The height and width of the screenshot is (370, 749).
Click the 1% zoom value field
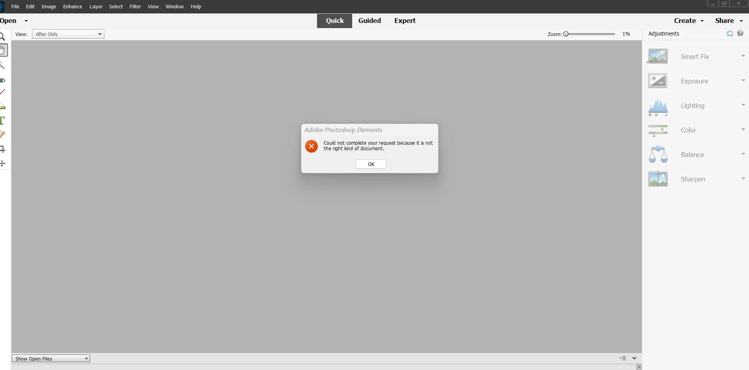pyautogui.click(x=626, y=34)
